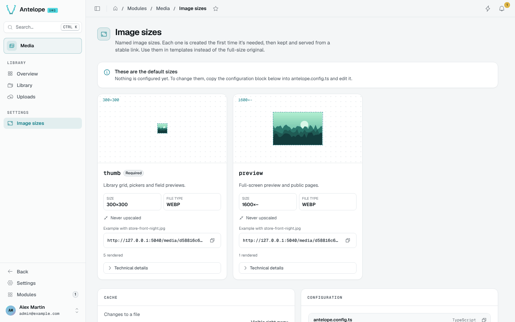
Task: Click Media breadcrumb link
Action: (x=163, y=9)
